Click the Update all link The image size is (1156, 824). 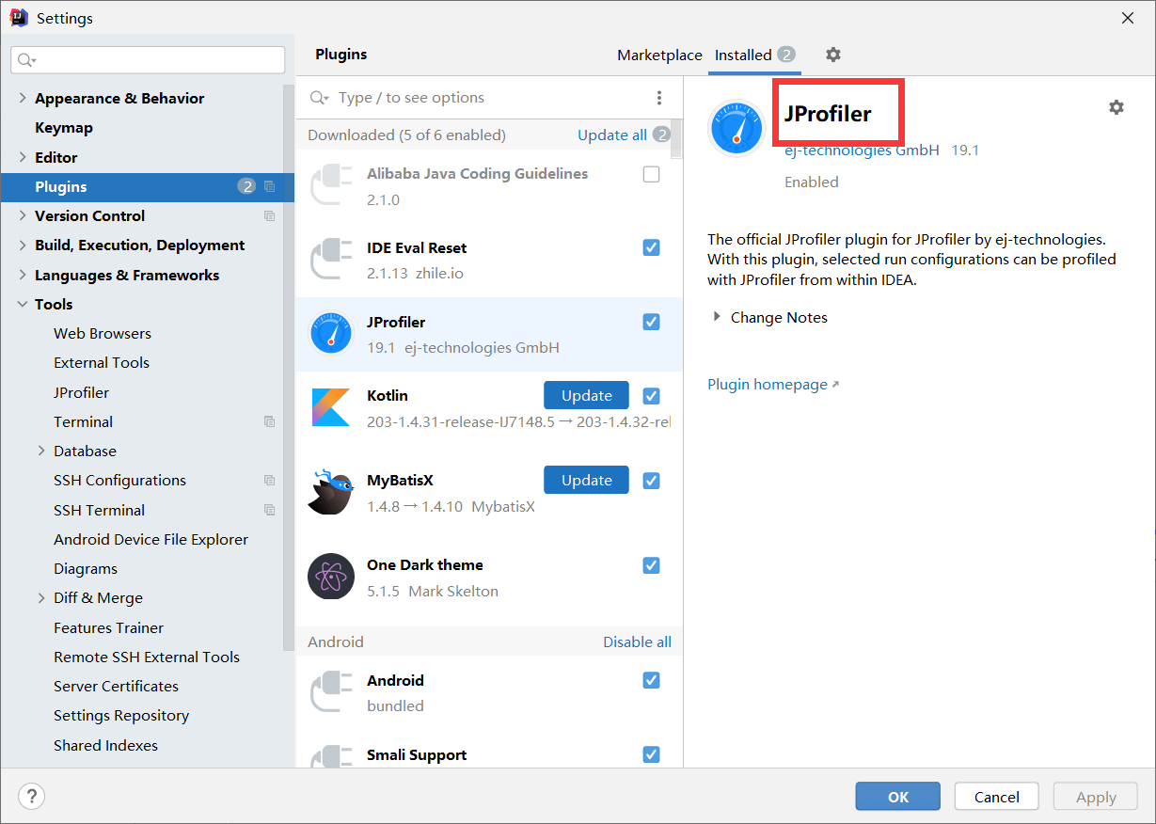(x=611, y=135)
